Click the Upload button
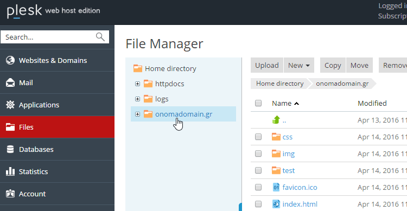Screen dimensions: 407x211 267,65
